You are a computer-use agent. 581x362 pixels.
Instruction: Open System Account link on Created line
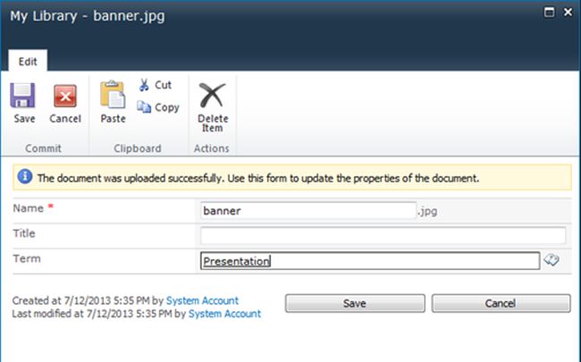[202, 301]
